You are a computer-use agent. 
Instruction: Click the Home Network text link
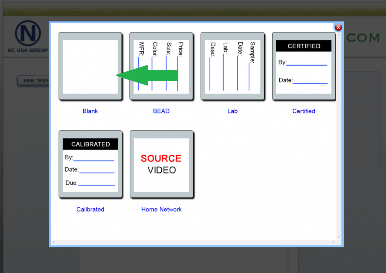161,209
